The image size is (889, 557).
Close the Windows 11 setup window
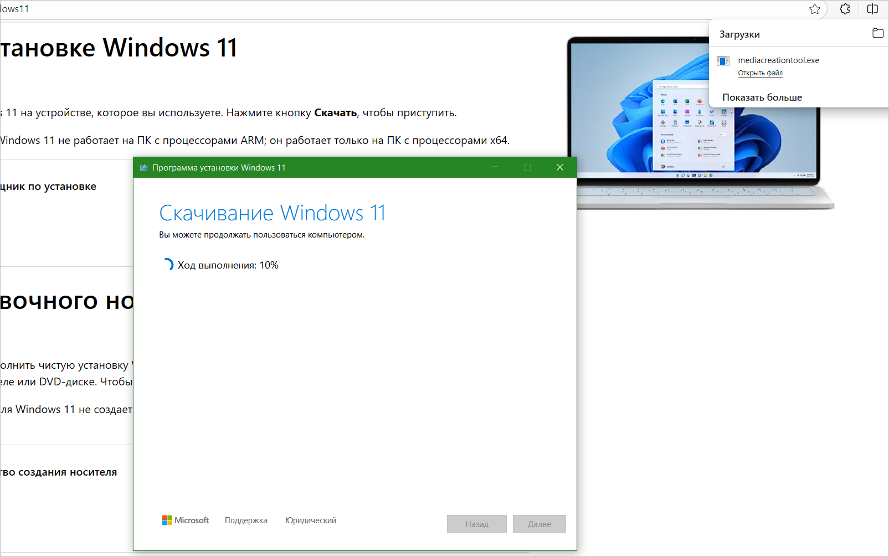coord(560,167)
